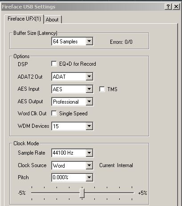Change the Clock Source dropdown

click(73, 165)
